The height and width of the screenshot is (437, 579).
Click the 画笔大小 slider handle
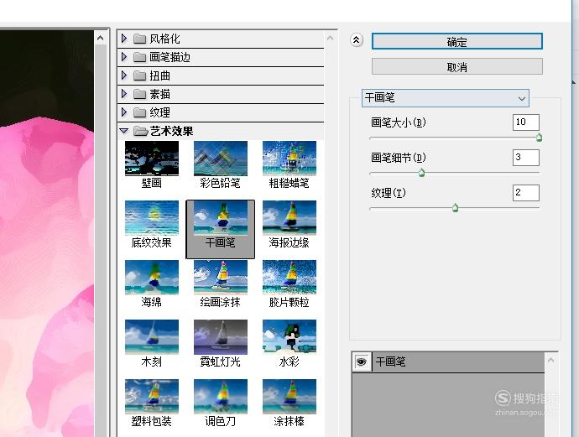(539, 138)
